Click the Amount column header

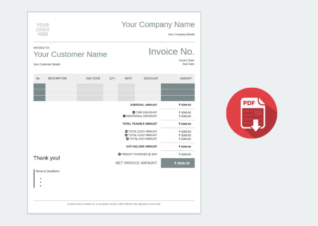(186, 79)
